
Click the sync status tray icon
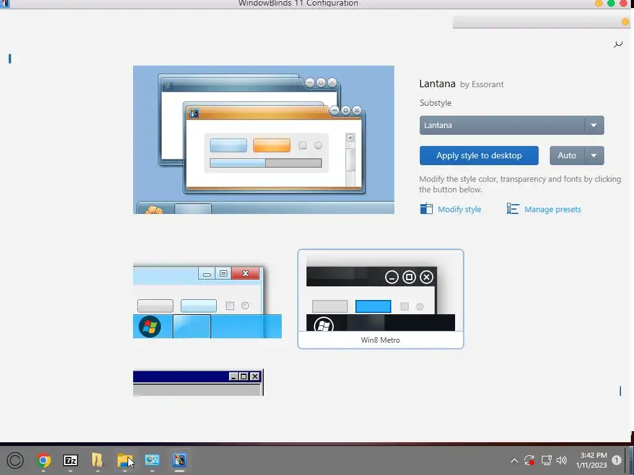coord(529,460)
